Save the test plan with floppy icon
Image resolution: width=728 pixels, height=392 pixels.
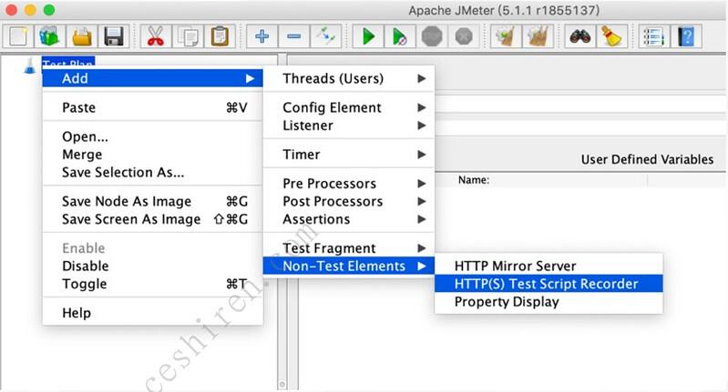pos(114,36)
